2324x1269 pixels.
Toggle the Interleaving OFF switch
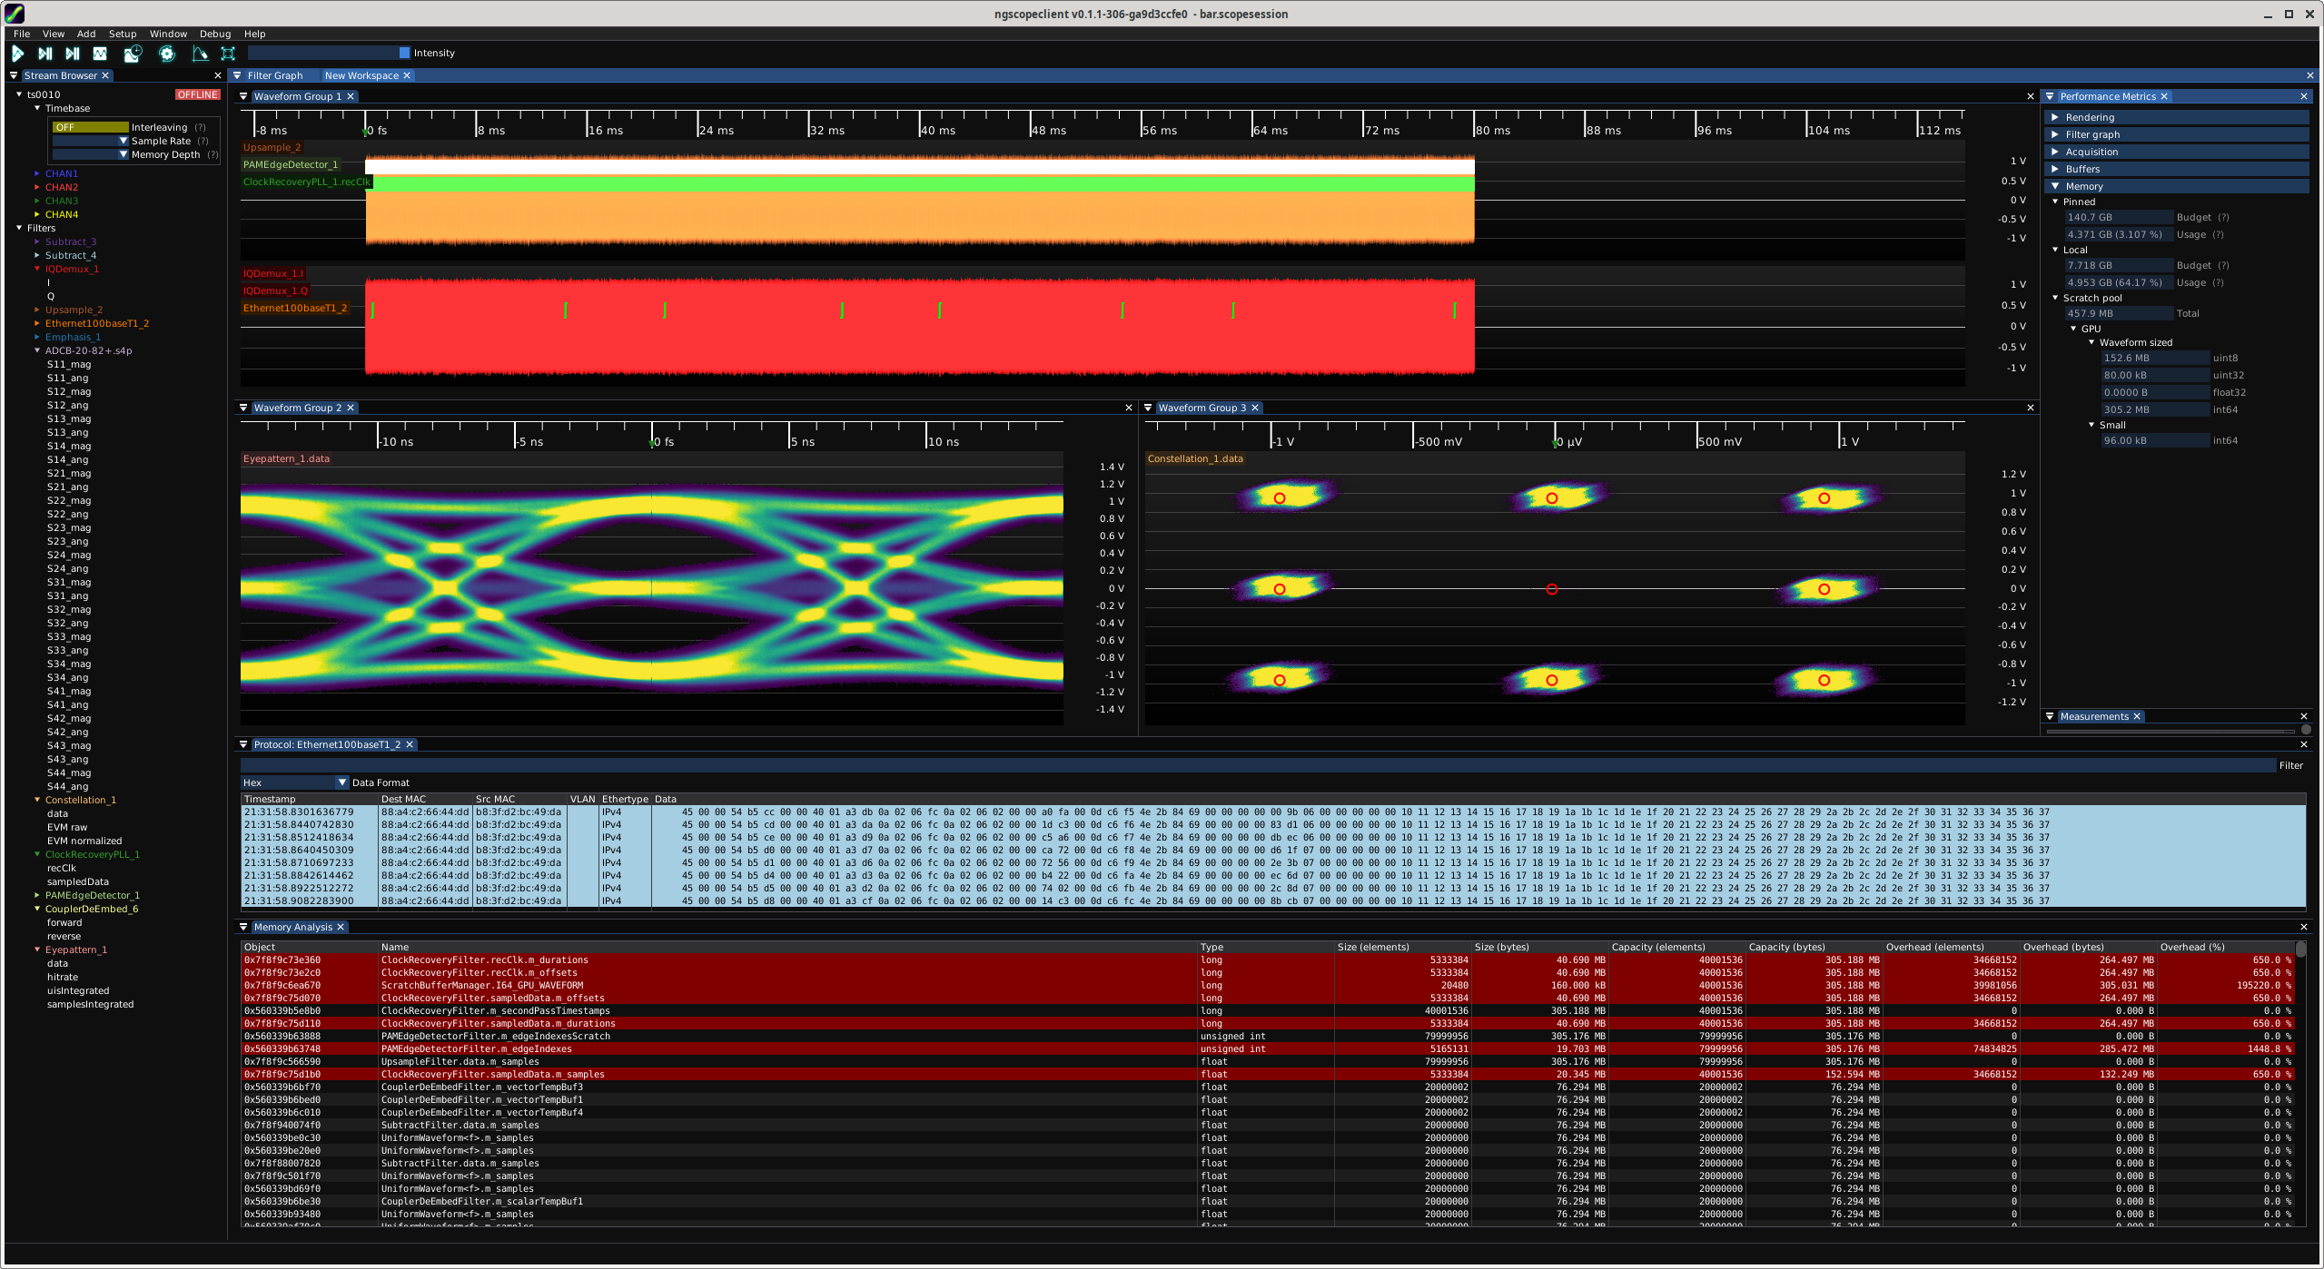tap(90, 127)
